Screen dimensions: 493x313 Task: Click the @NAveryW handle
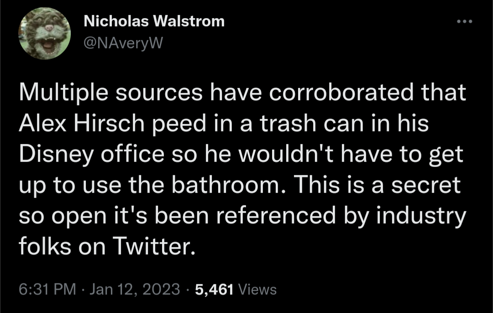[123, 43]
